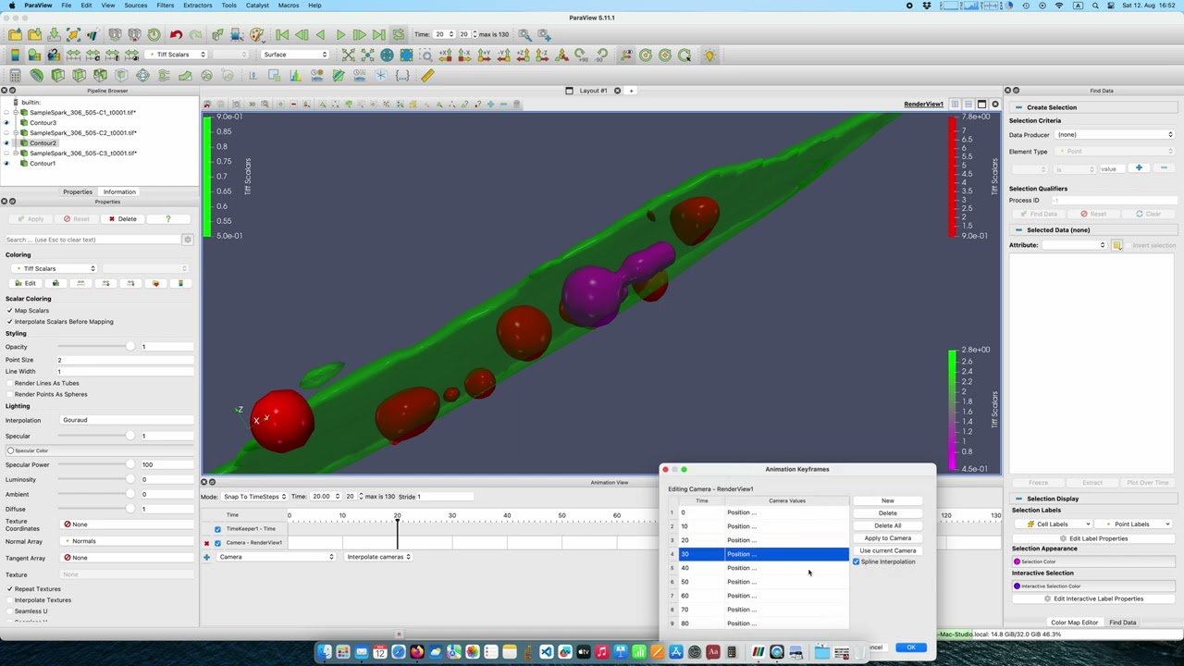
Task: Toggle the Map Scalars checkbox
Action: click(10, 310)
